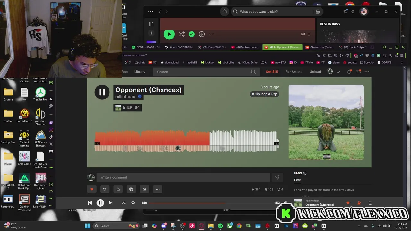Download the playlist in Spotify

pyautogui.click(x=202, y=34)
